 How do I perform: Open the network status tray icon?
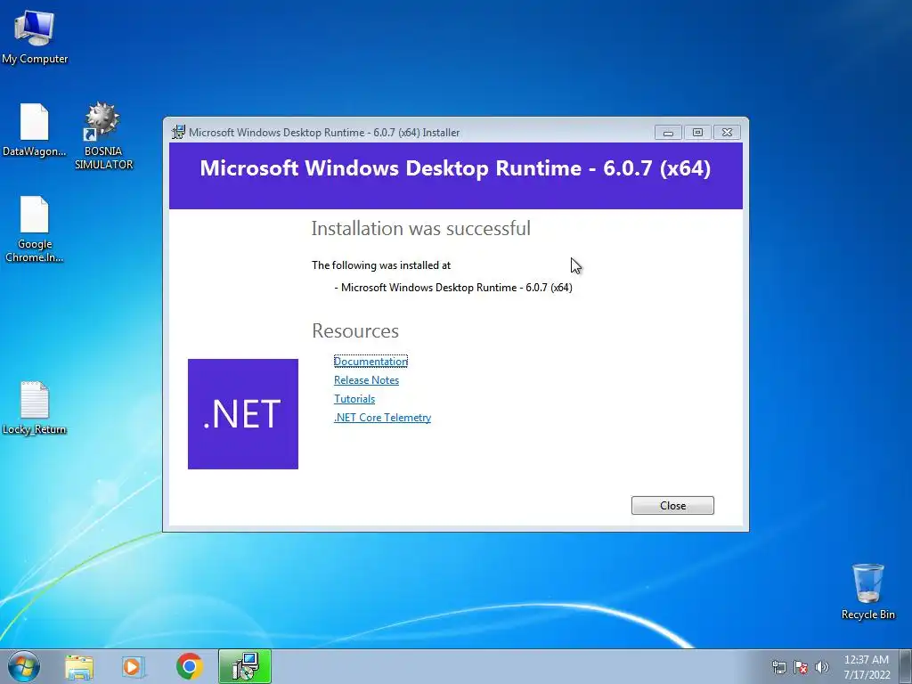tap(778, 667)
